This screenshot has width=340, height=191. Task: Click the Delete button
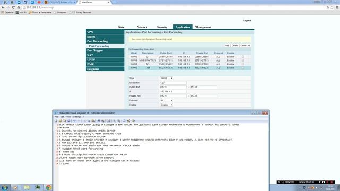coord(235,46)
